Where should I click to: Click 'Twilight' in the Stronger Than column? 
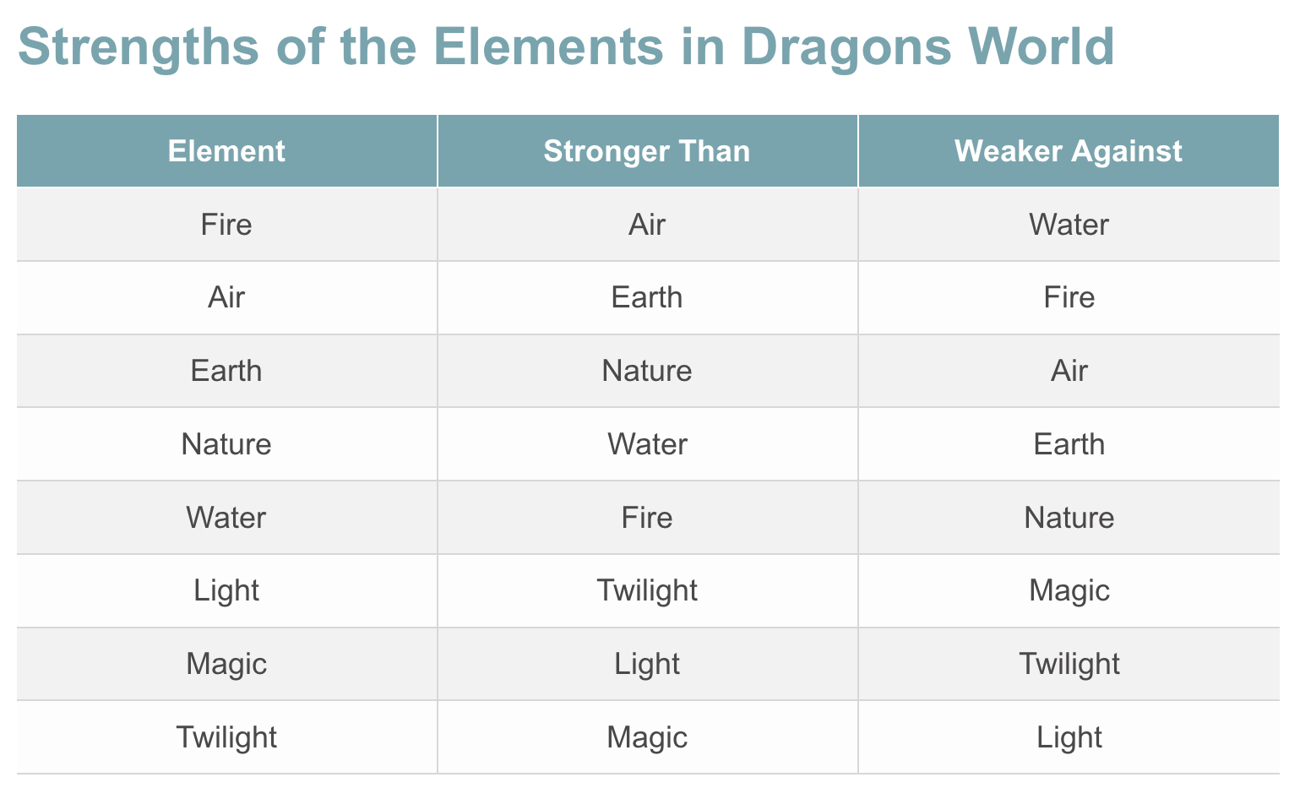[x=647, y=590]
